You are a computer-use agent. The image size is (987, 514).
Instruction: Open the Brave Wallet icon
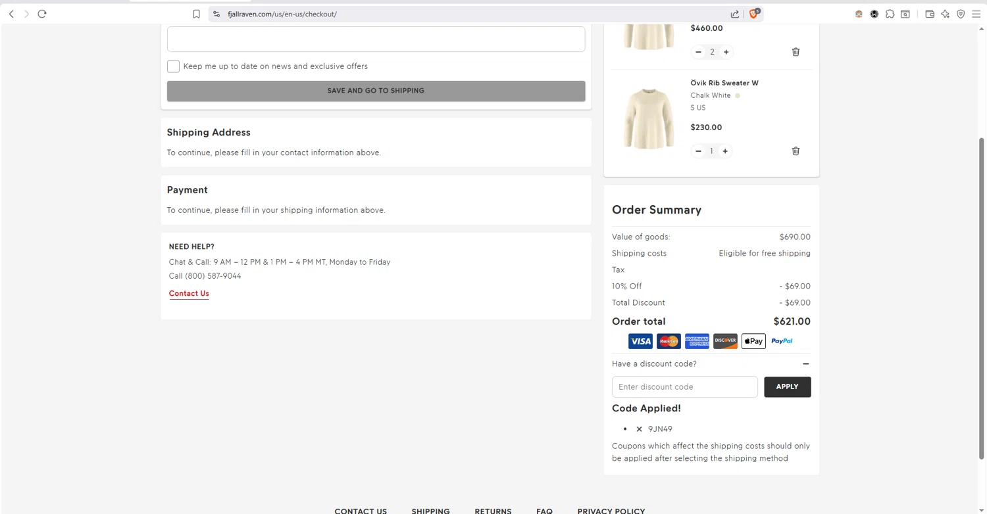[930, 14]
